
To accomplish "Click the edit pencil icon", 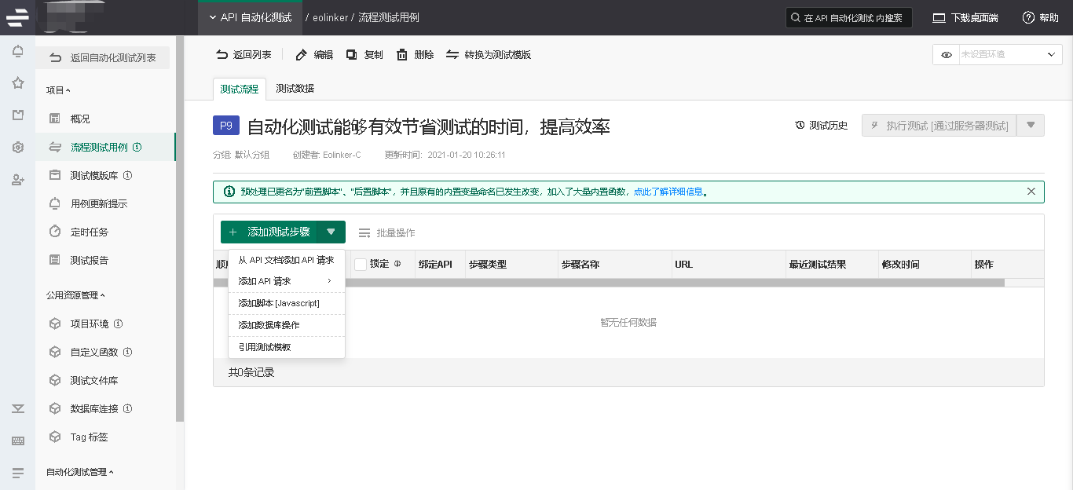I will (x=301, y=55).
